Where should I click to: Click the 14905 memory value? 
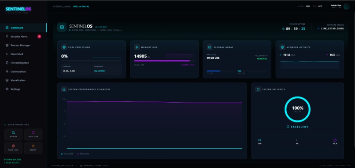pyautogui.click(x=141, y=56)
